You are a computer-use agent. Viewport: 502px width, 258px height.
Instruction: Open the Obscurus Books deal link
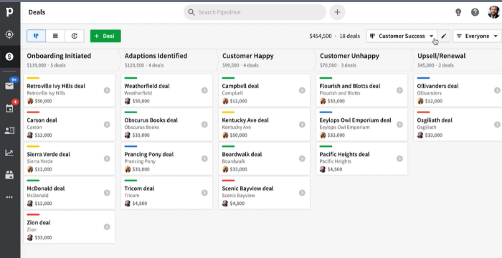(x=151, y=120)
